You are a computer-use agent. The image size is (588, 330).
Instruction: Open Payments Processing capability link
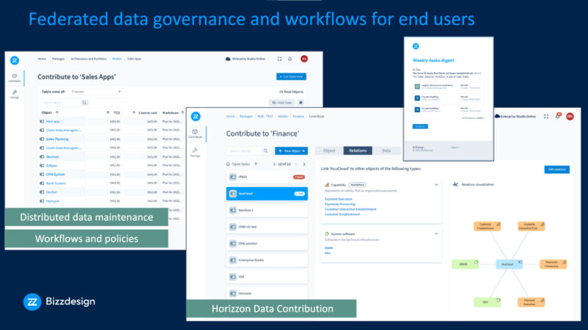pyautogui.click(x=340, y=205)
